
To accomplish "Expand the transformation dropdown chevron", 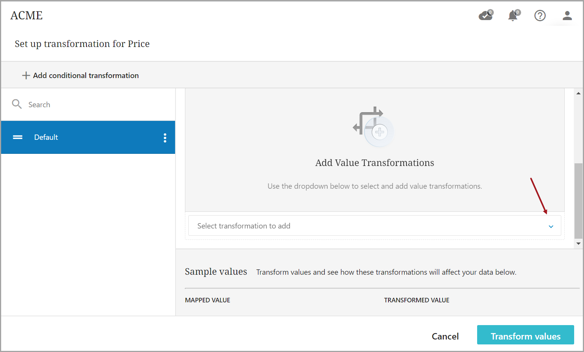I will (551, 226).
